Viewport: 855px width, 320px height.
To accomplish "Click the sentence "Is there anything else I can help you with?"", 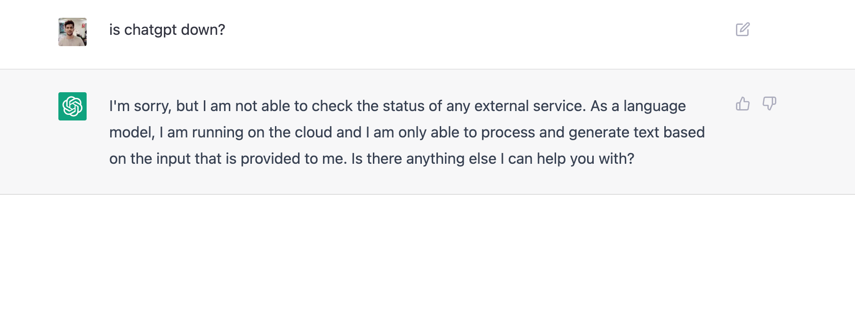I will tap(493, 159).
